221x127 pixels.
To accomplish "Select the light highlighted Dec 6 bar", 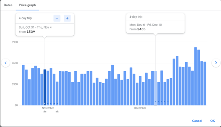I will click(155, 88).
